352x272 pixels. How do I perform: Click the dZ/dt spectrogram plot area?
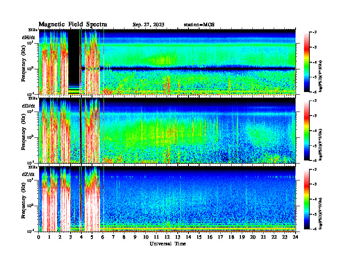pos(167,199)
